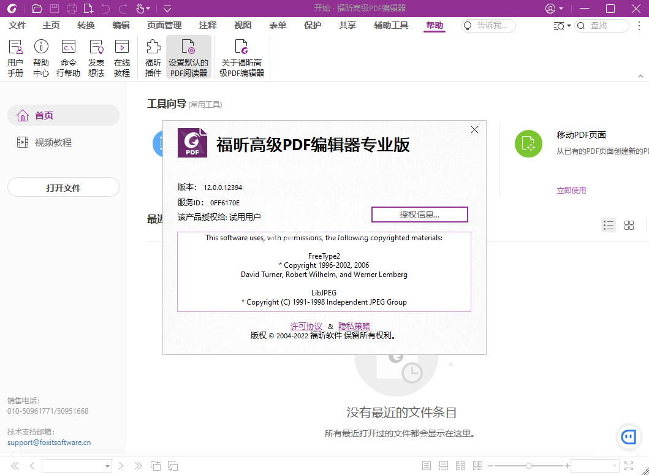
Task: Click the green 移动PDF页面 tool icon
Action: coord(528,143)
